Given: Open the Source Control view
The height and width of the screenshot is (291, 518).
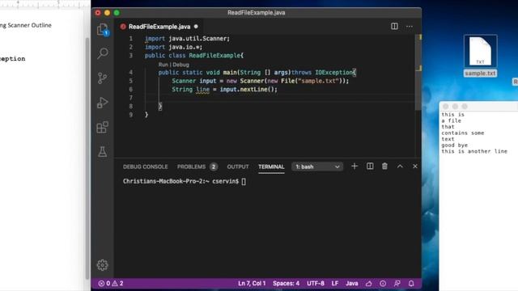Looking at the screenshot, I should point(103,78).
